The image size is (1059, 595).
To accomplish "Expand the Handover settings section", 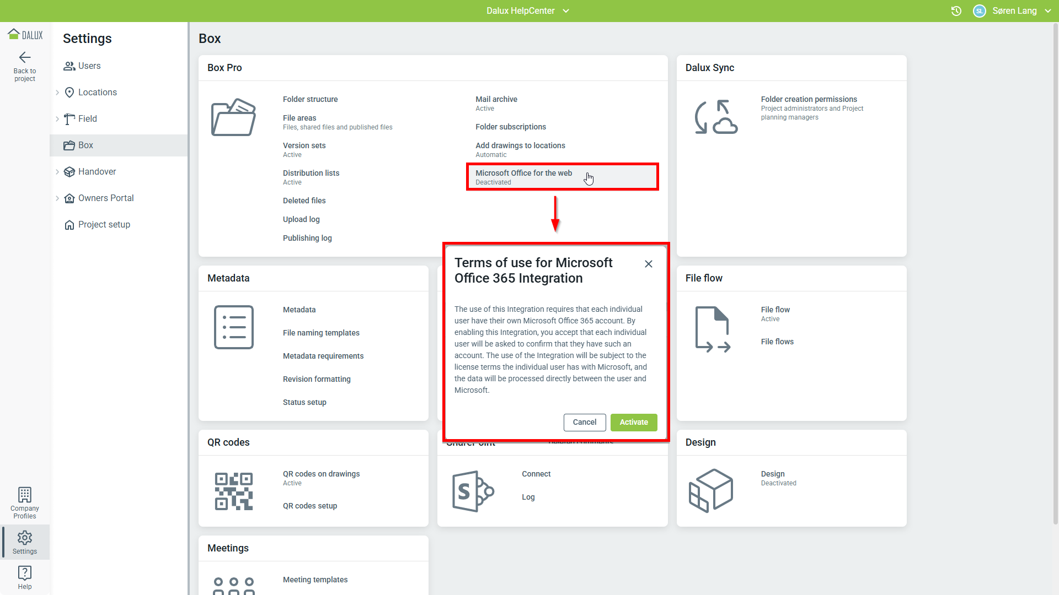I will 57,172.
